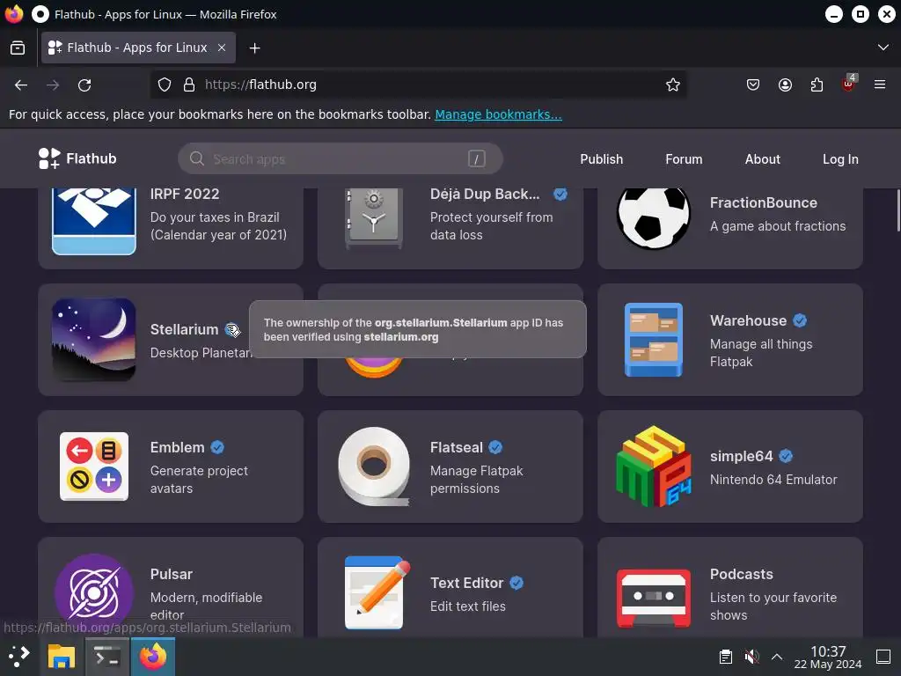Image resolution: width=901 pixels, height=676 pixels.
Task: Open the Podcasts cassette icon
Action: click(654, 598)
